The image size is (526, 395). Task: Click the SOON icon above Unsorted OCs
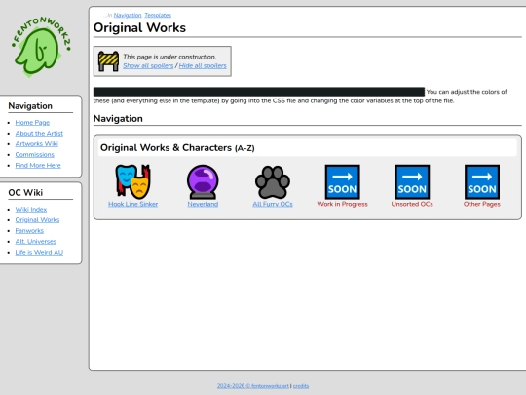[412, 181]
